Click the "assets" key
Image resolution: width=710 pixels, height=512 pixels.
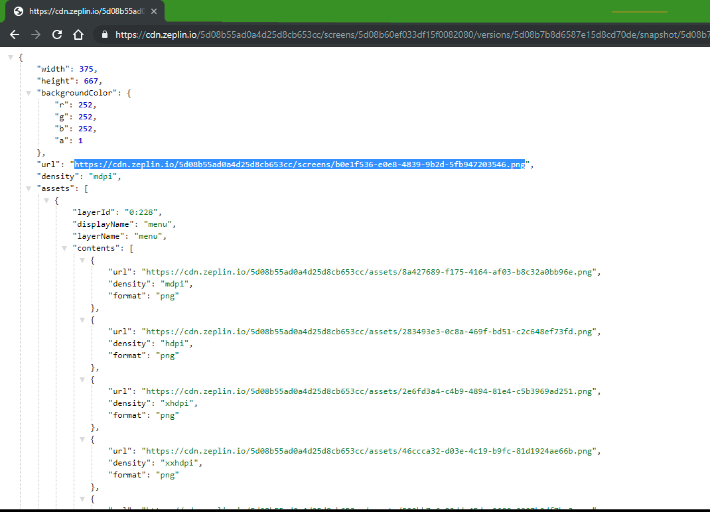pyautogui.click(x=56, y=188)
